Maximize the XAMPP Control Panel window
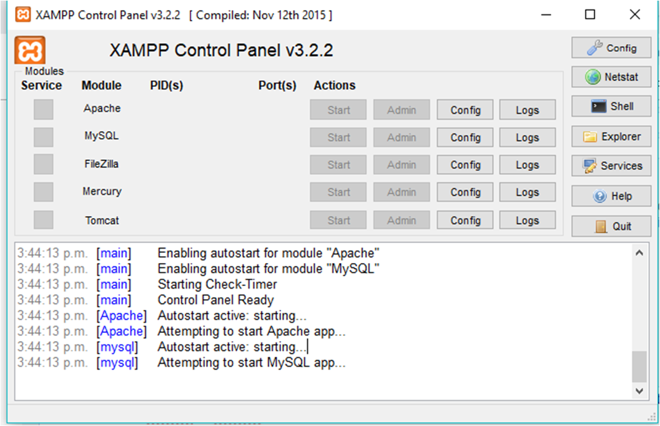The width and height of the screenshot is (660, 426). point(590,15)
